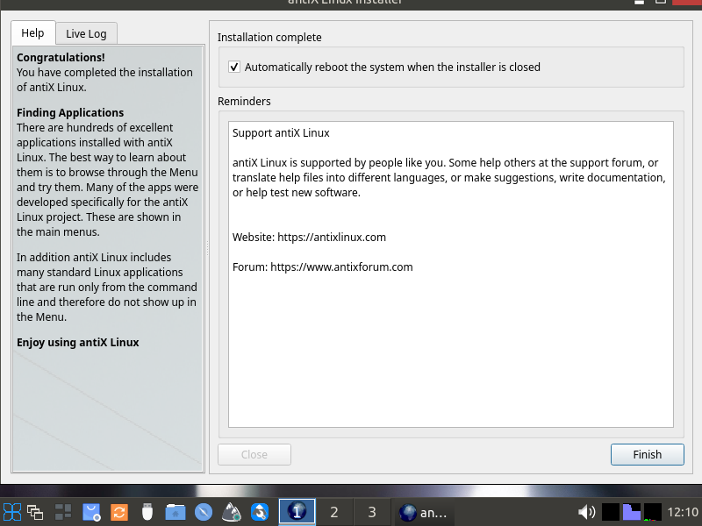
Task: Click the USB drive icon in taskbar
Action: tap(147, 512)
